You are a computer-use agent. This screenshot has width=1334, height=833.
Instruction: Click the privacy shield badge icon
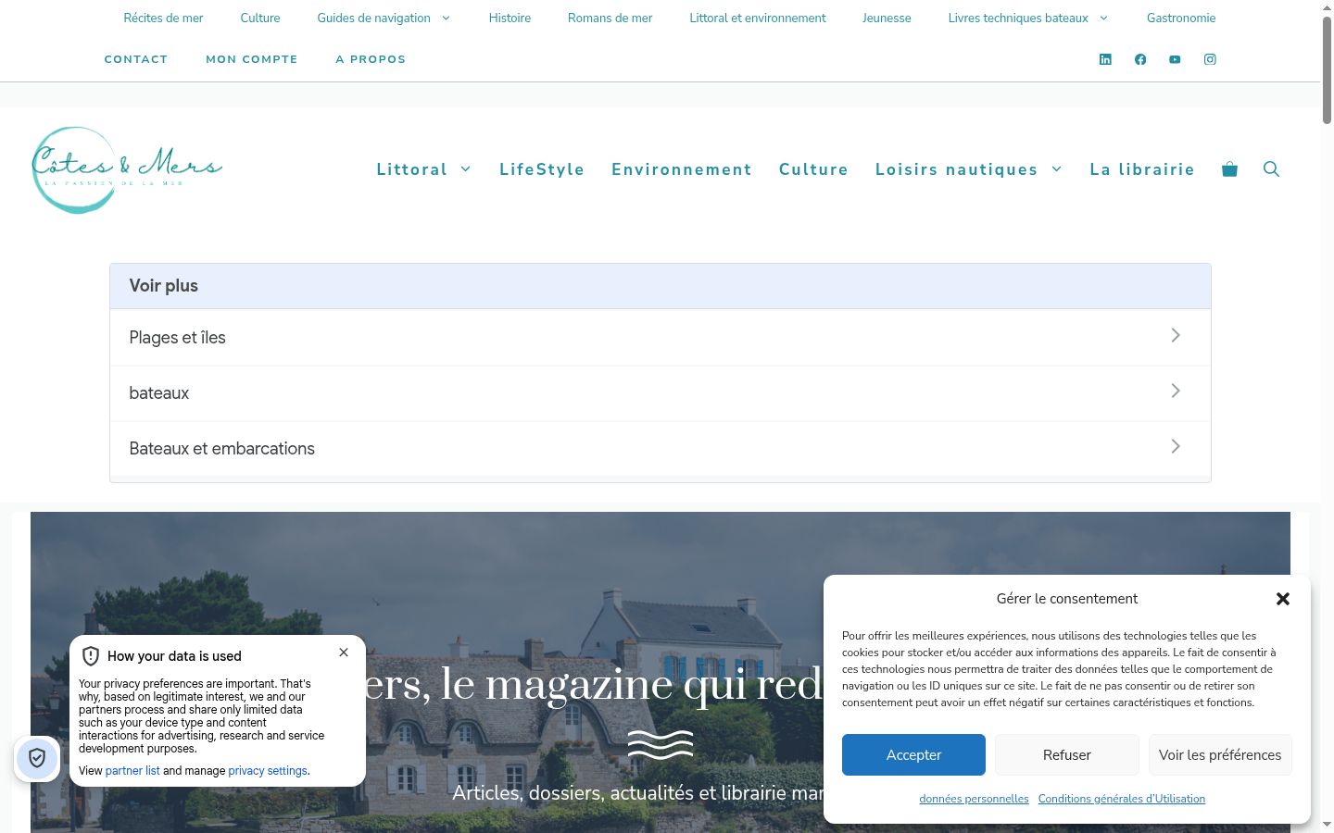[x=37, y=759]
